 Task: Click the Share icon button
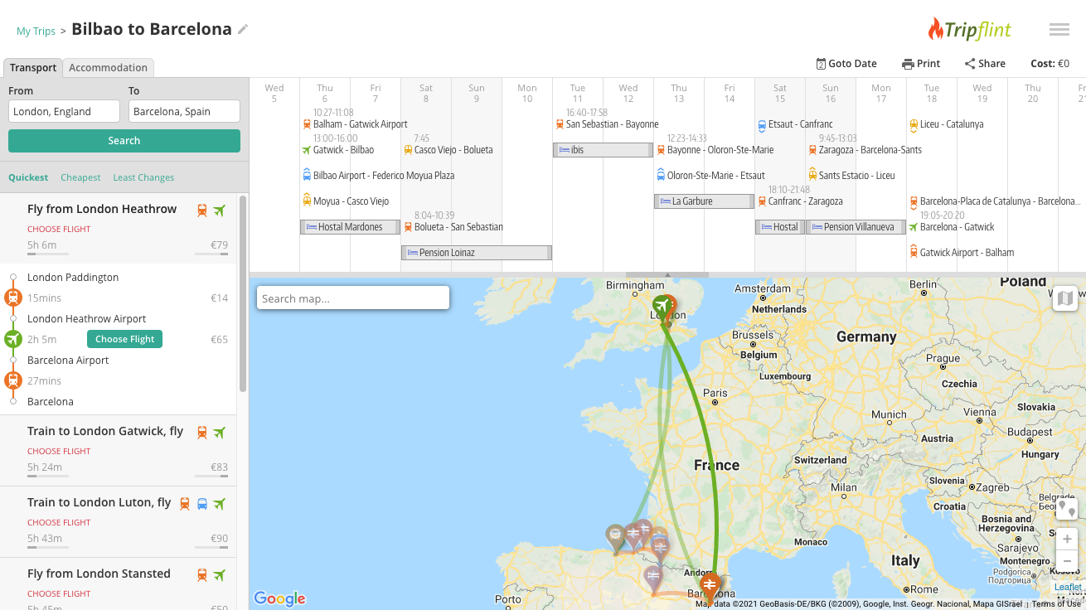[984, 64]
